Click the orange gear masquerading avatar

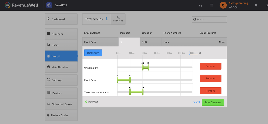[223, 5]
